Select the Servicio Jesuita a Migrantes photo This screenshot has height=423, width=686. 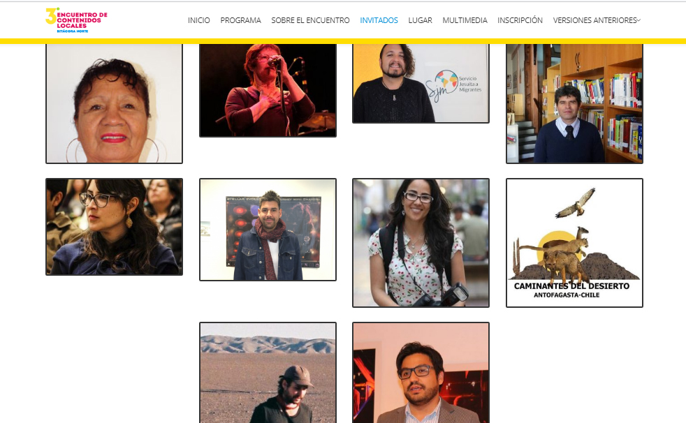pos(421,84)
